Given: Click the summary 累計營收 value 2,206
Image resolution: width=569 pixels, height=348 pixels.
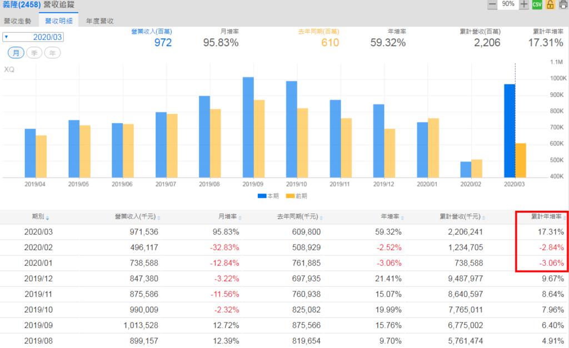Looking at the screenshot, I should [487, 43].
